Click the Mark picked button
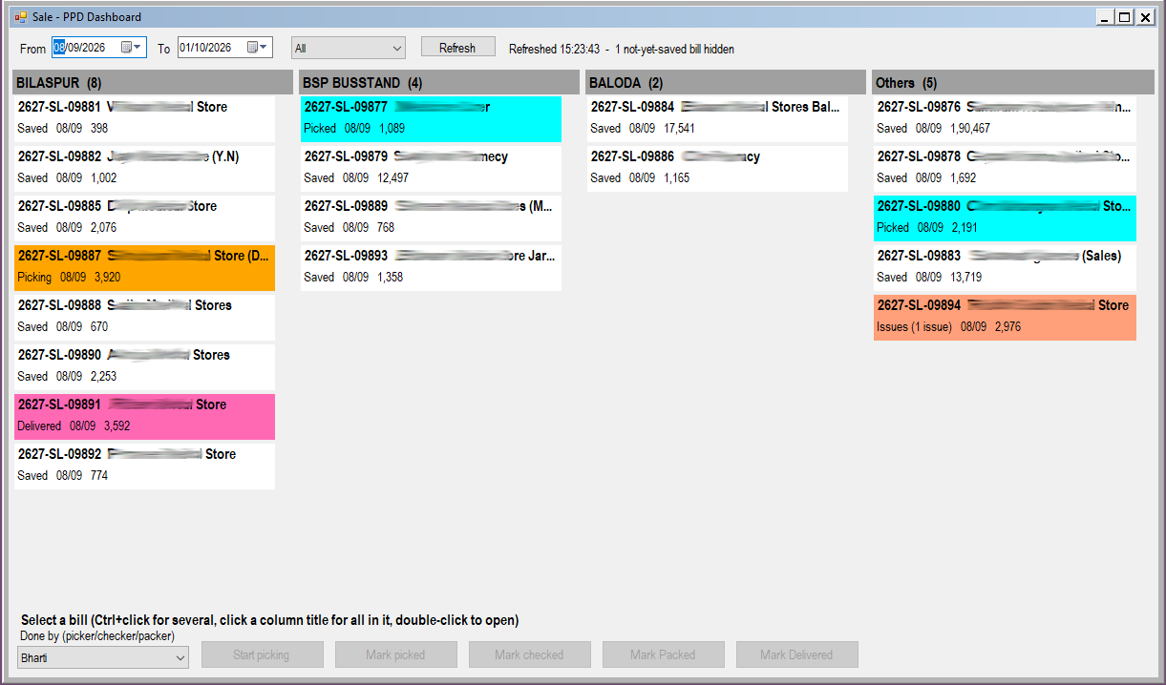 (395, 654)
